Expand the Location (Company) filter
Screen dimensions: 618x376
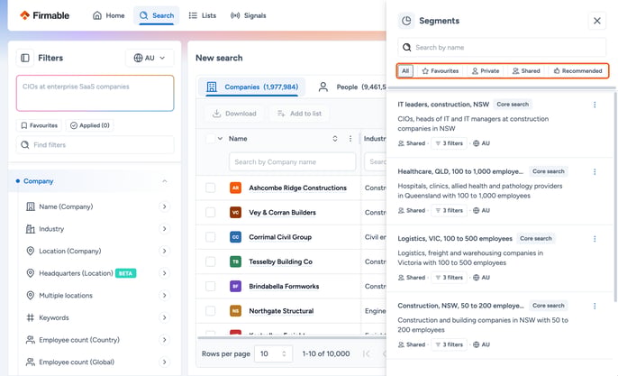pos(164,251)
